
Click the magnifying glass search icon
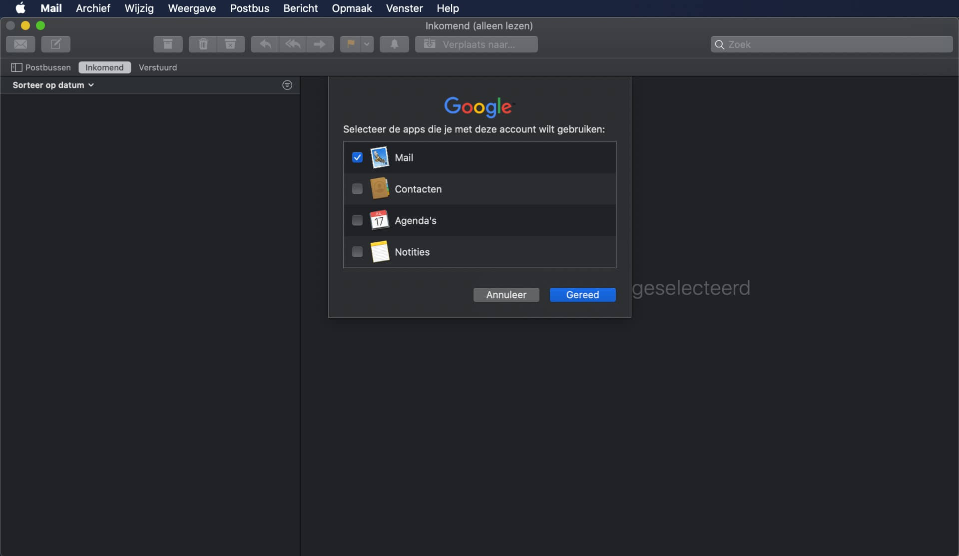719,44
